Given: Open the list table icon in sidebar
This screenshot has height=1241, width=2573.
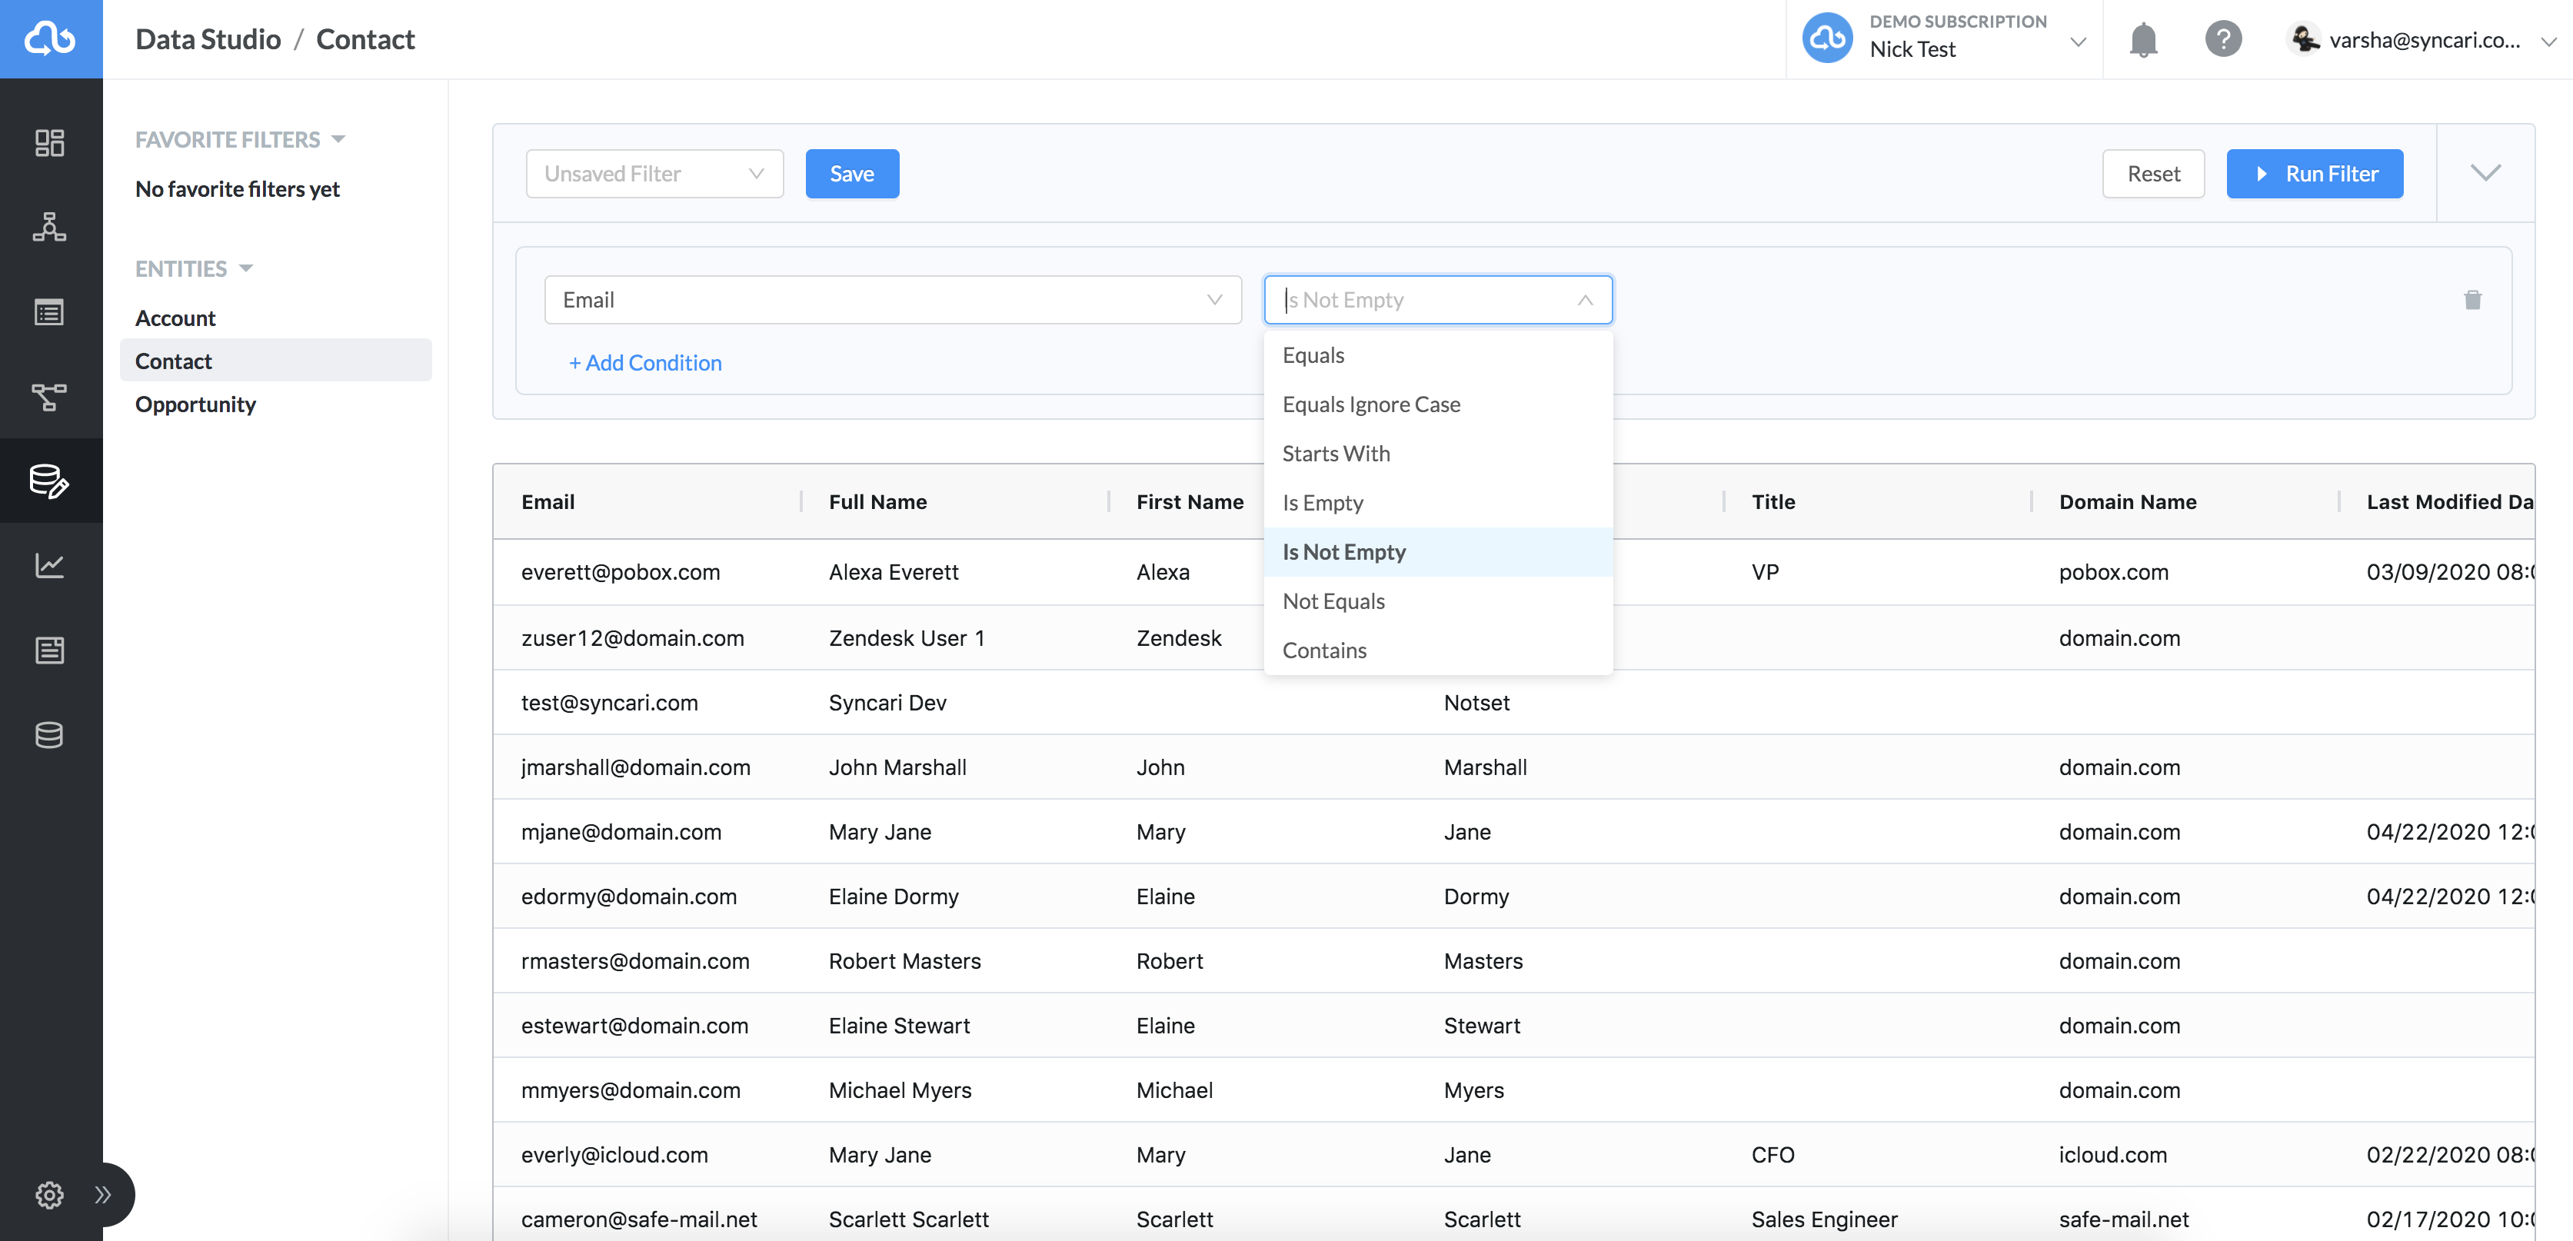Looking at the screenshot, I should click(x=50, y=312).
